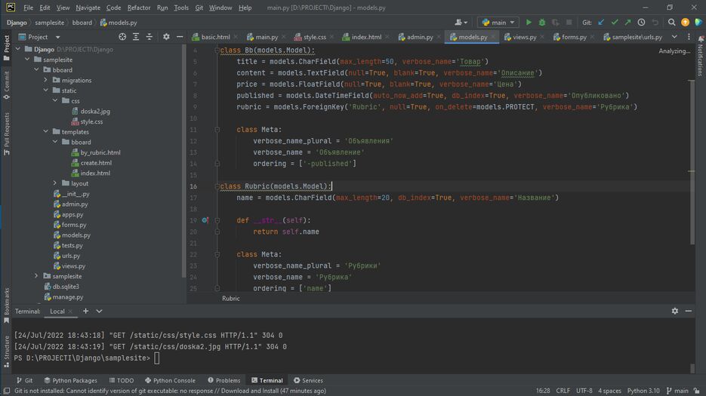Click CRLF line separator in status bar
The width and height of the screenshot is (706, 396).
(x=563, y=391)
